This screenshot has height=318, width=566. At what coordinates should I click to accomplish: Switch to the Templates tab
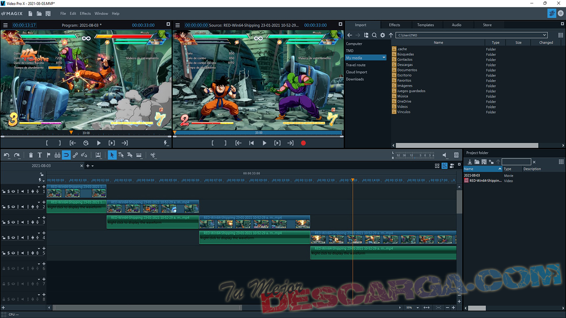coord(425,25)
